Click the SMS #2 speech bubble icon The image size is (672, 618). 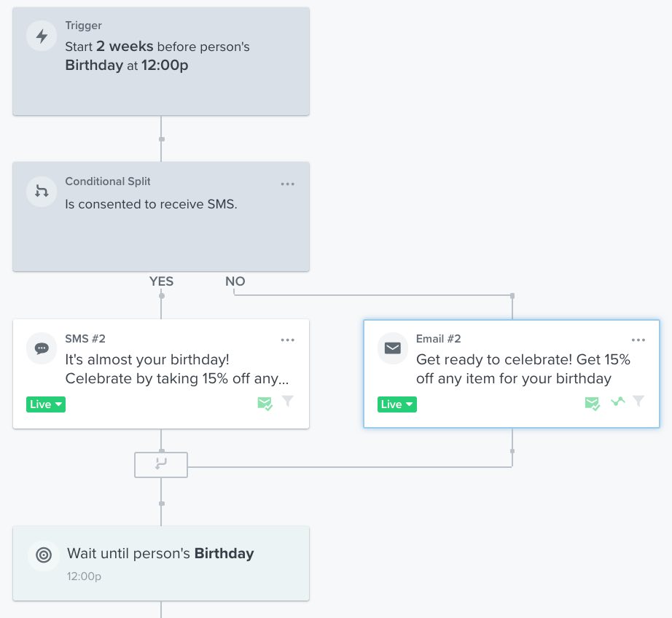coord(42,348)
